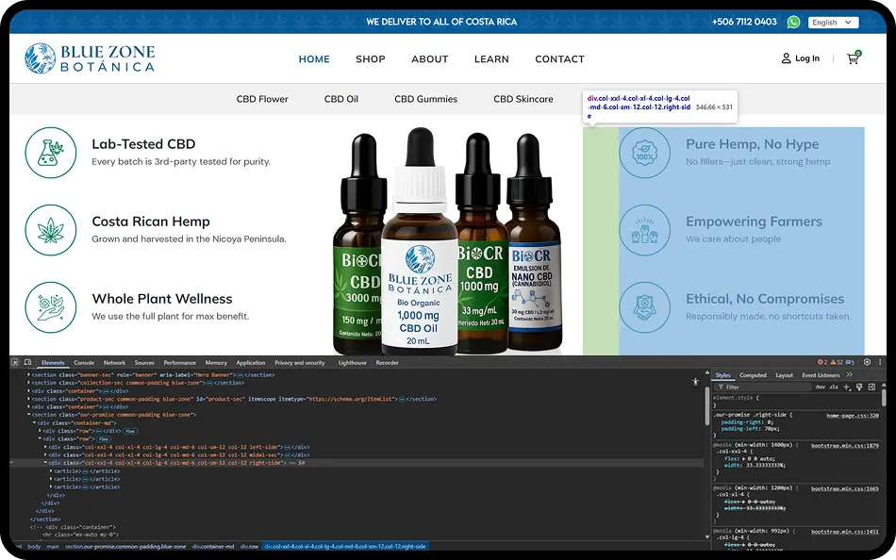
Task: Show more Styles pane tabs chevron
Action: 849,375
